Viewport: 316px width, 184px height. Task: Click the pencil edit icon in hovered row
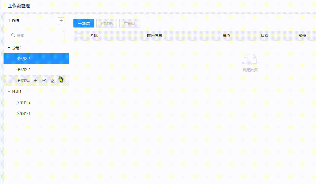[x=53, y=81]
